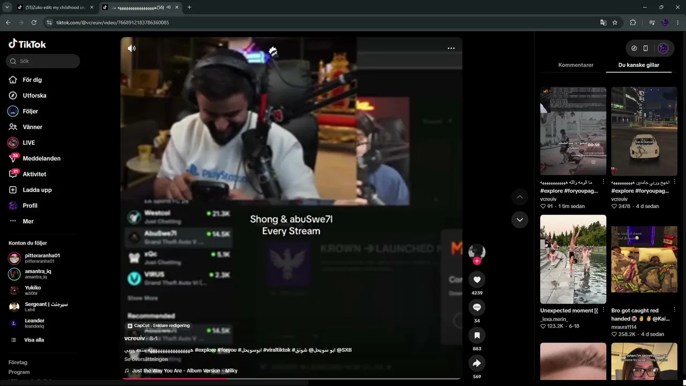This screenshot has width=686, height=386.
Task: Open options for the Unexpected moment video
Action: point(603,310)
